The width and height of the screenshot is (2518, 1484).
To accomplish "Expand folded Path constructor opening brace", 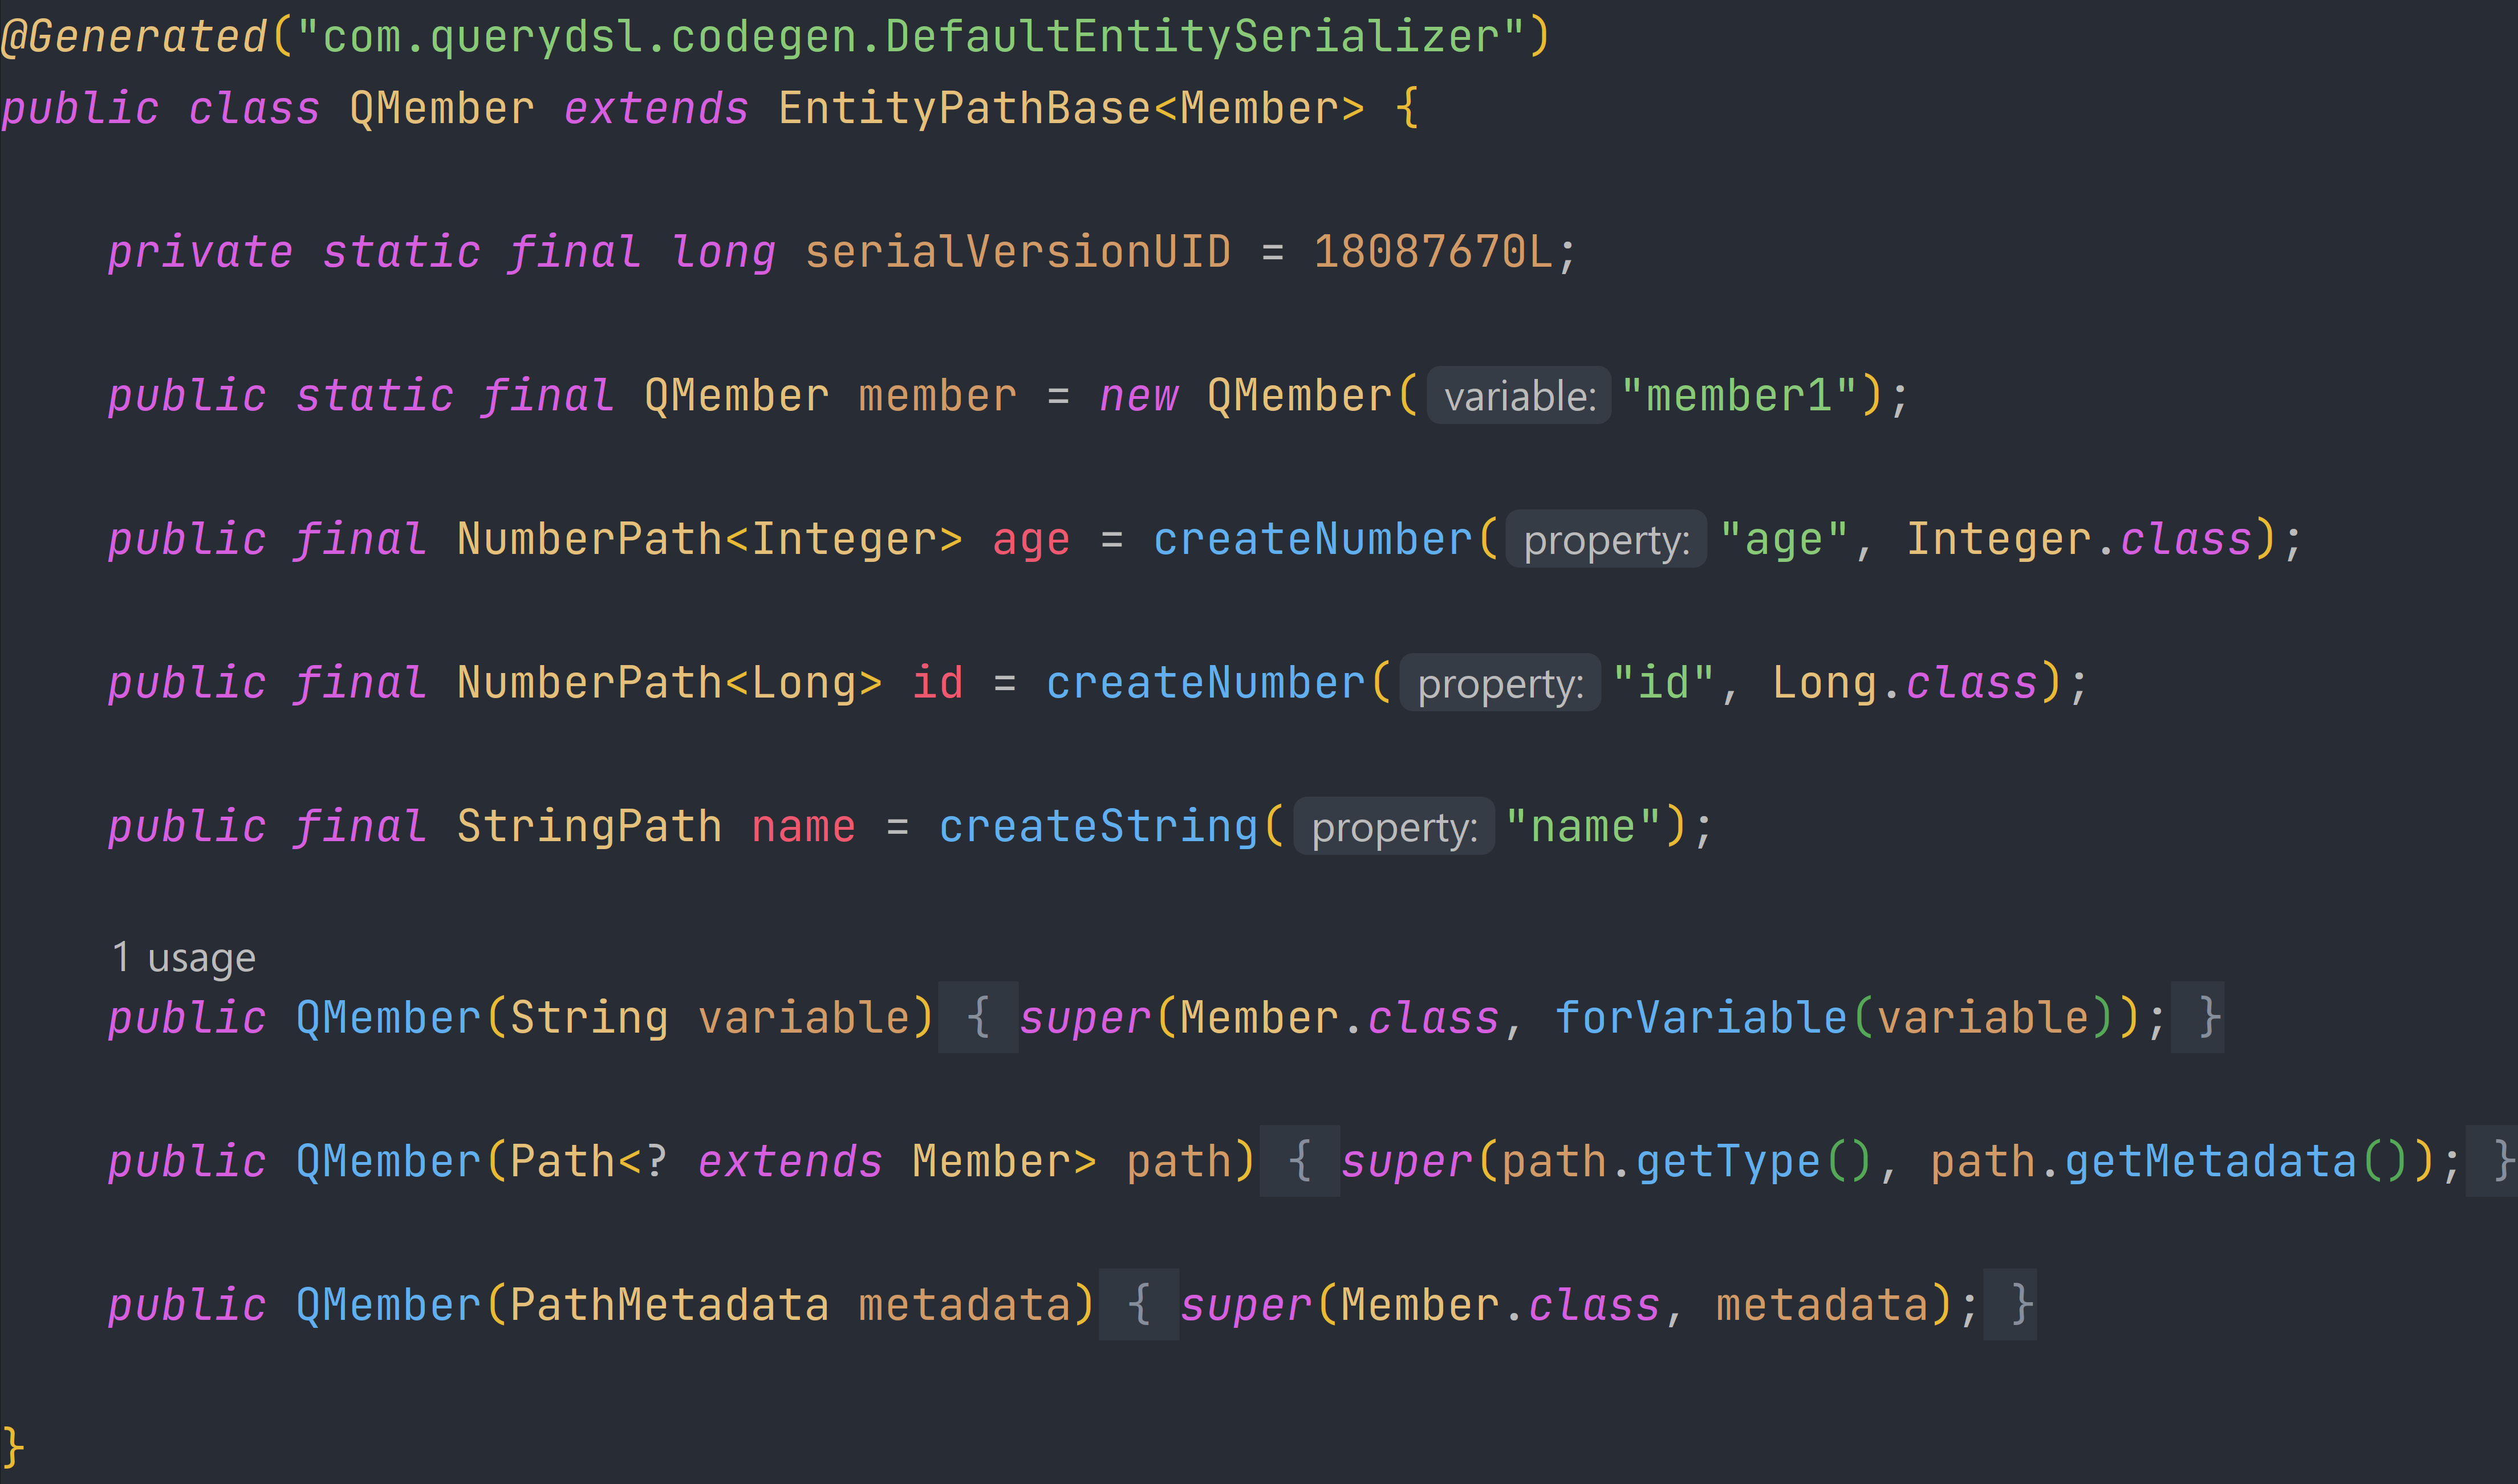I will tap(1299, 1162).
